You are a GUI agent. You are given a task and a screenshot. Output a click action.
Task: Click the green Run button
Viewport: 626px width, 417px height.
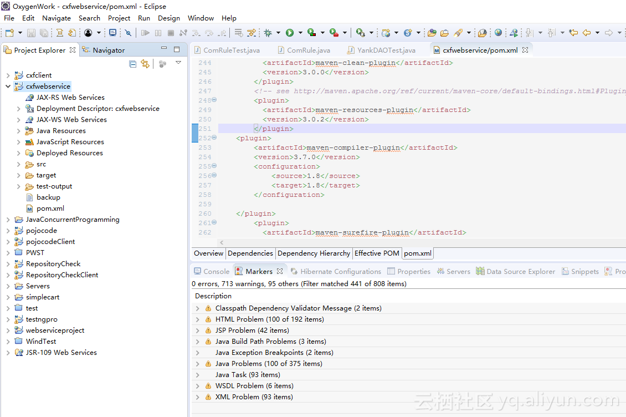[x=290, y=33]
